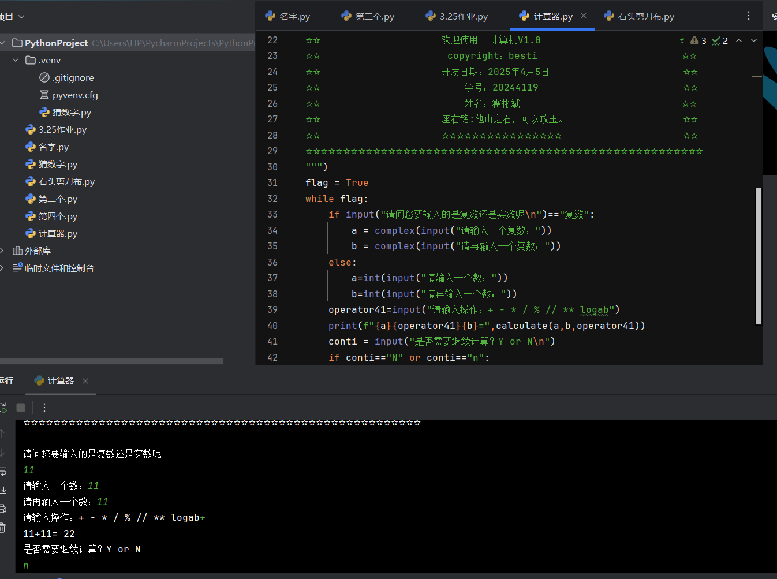Select 石头剪刀布.py in the project tree
777x579 pixels.
60,181
